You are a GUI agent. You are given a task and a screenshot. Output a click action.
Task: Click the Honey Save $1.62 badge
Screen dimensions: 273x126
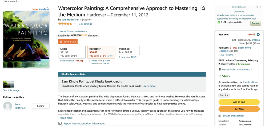coord(68,42)
